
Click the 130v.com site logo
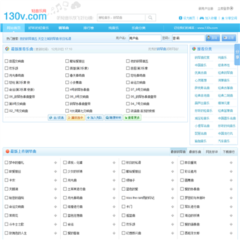click(x=25, y=15)
